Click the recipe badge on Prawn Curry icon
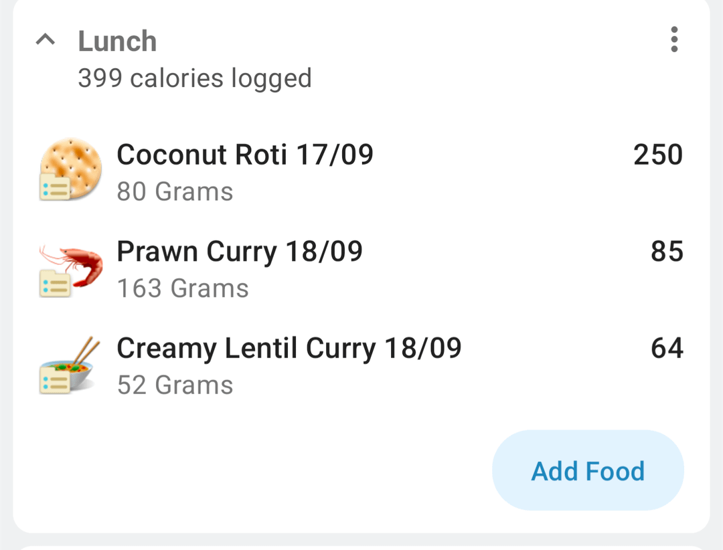This screenshot has width=723, height=550. (x=55, y=284)
